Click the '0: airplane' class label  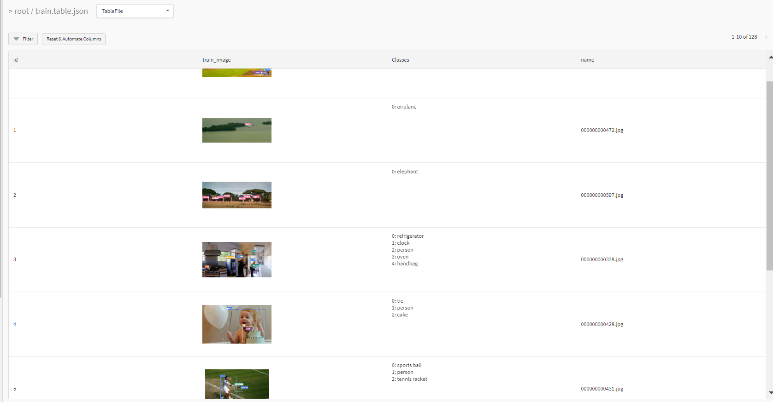coord(404,107)
